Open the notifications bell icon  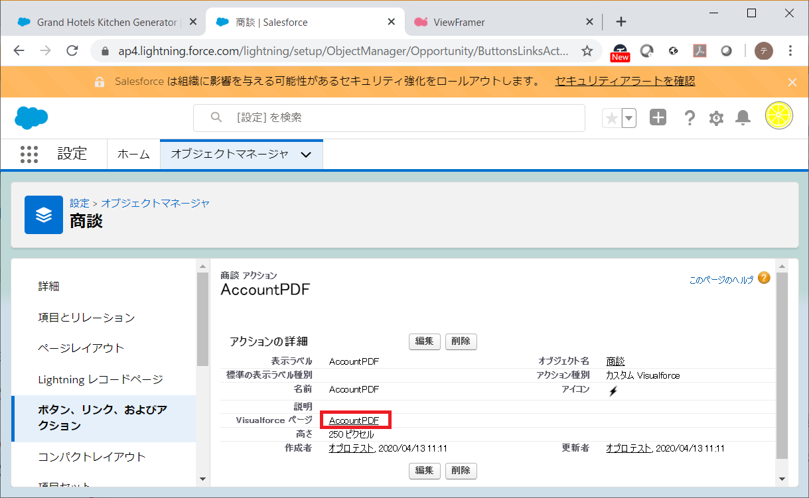click(x=743, y=118)
